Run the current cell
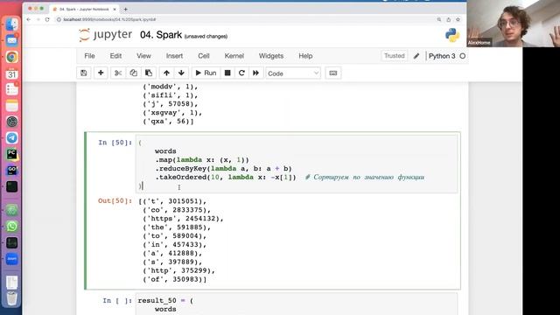This screenshot has height=315, width=560. click(206, 73)
